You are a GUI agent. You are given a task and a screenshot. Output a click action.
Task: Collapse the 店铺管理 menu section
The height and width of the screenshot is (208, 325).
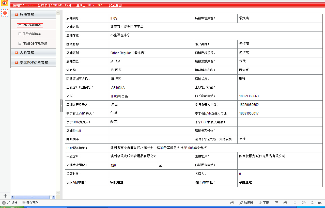click(x=33, y=14)
